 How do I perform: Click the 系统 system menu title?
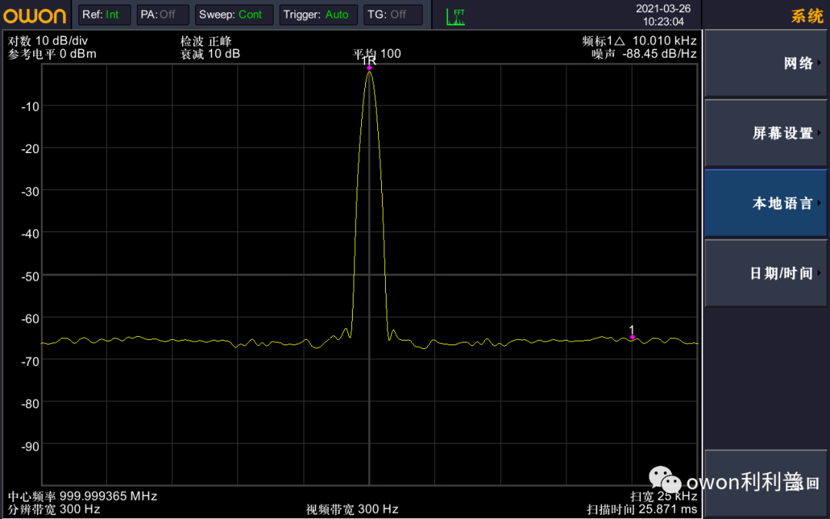pos(807,16)
